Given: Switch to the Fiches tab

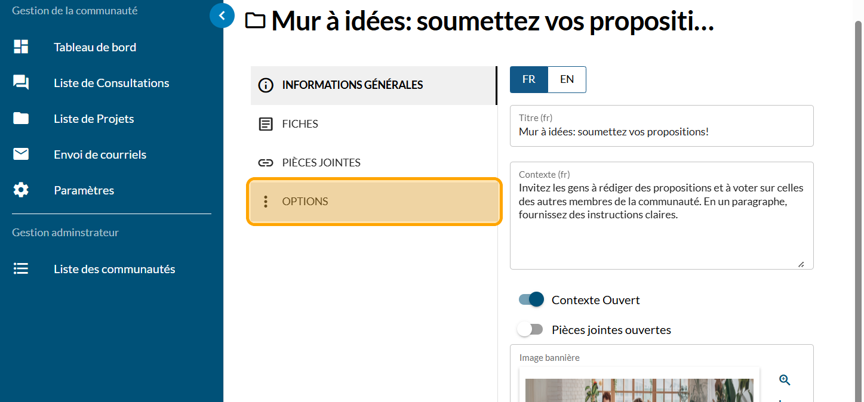Looking at the screenshot, I should click(374, 124).
